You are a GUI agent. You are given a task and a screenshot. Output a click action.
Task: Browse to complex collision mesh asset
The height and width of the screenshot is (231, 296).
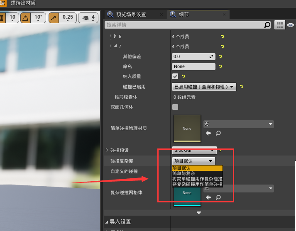(x=218, y=197)
